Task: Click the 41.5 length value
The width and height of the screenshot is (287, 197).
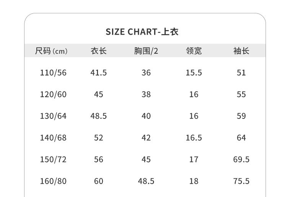Action: [x=98, y=73]
